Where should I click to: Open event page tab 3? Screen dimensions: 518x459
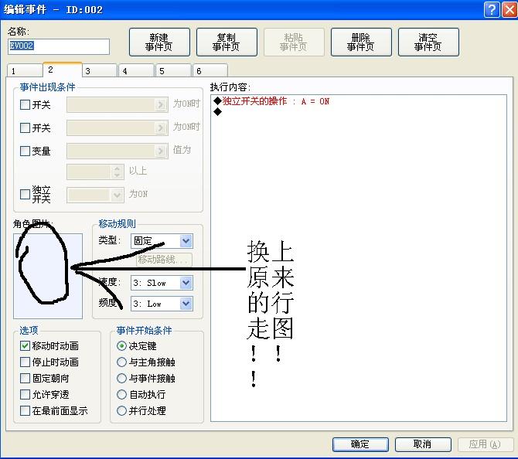[x=100, y=70]
